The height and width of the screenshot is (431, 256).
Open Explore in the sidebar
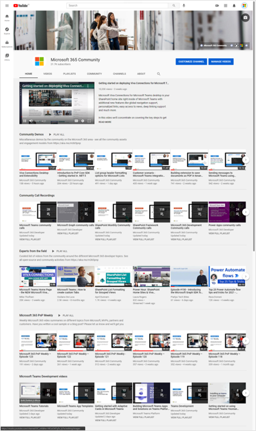pyautogui.click(x=7, y=31)
